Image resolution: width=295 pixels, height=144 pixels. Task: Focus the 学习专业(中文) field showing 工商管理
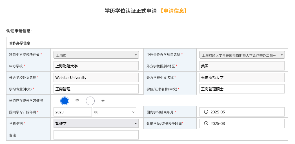(96, 89)
